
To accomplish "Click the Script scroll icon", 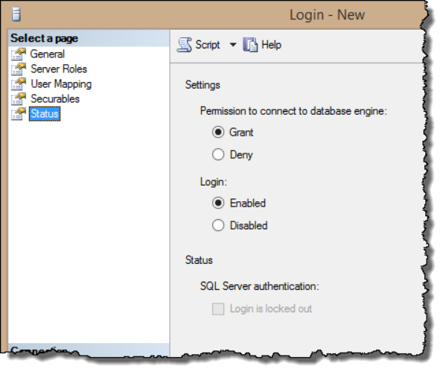I will point(185,45).
